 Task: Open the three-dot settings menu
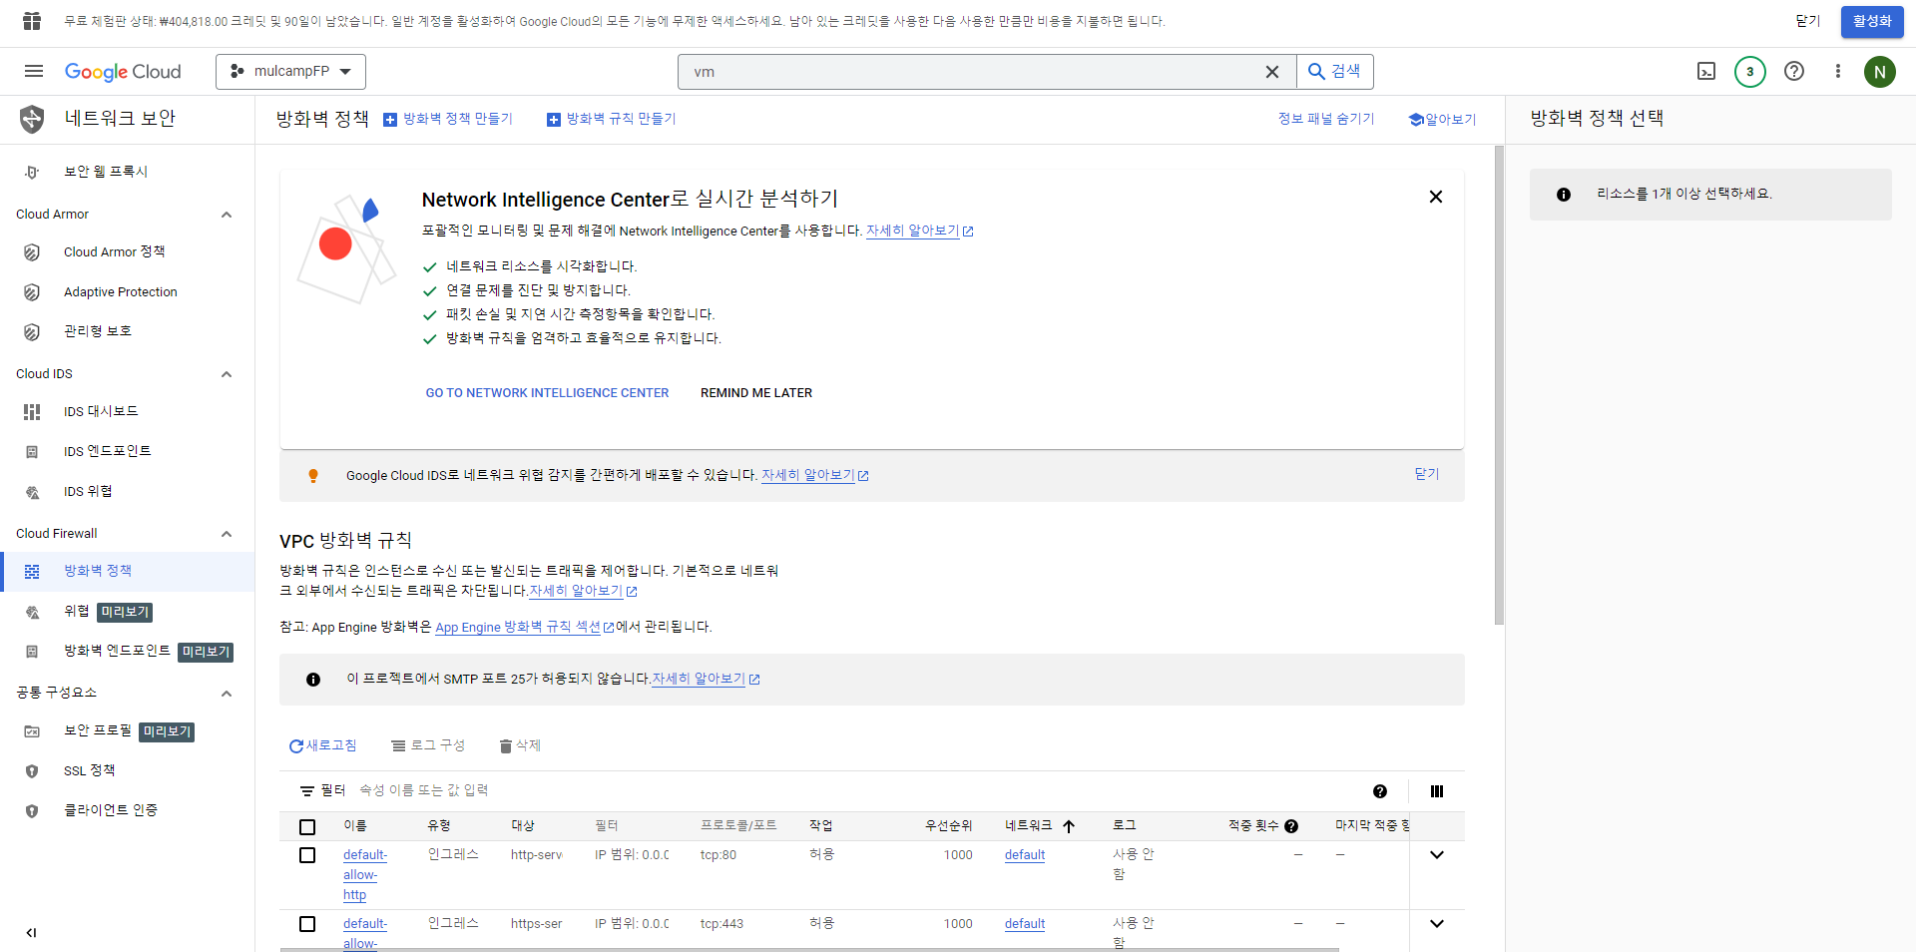point(1838,72)
